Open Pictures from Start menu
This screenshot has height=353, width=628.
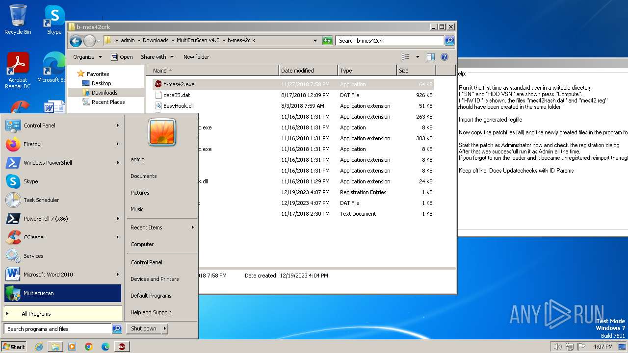[140, 193]
